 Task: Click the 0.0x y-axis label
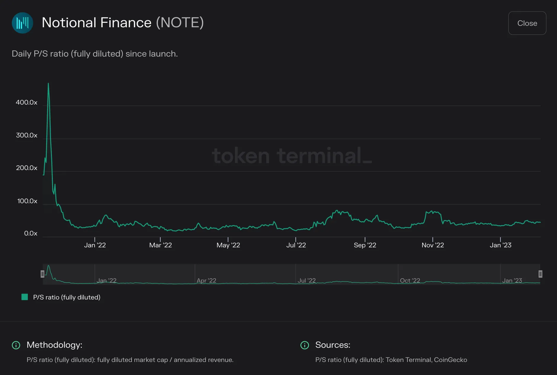pyautogui.click(x=31, y=233)
